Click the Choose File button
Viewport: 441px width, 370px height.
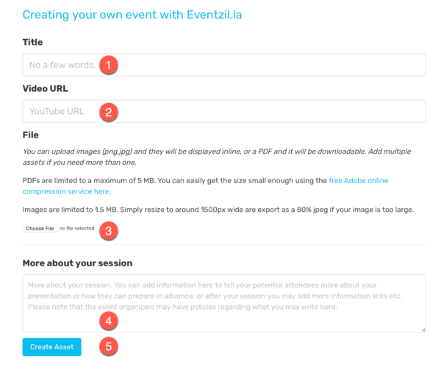(x=40, y=229)
